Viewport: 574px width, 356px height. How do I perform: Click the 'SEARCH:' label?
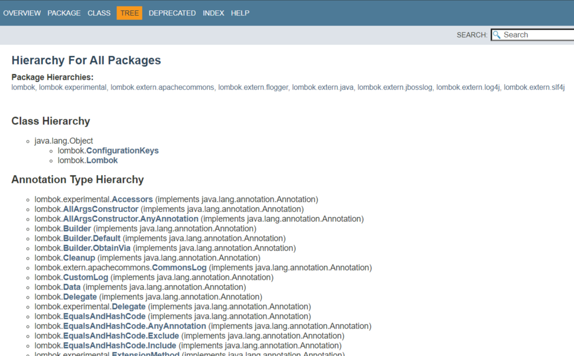coord(472,35)
